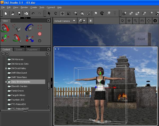The image size is (159, 126).
Task: Click the side pane collapse handle
Action: pos(52,83)
